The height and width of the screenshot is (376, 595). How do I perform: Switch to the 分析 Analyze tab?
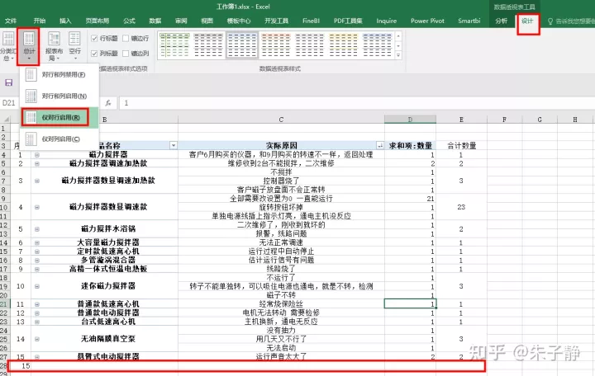[x=501, y=21]
